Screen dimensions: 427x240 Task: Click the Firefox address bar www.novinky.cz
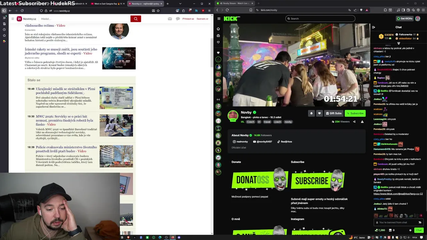100,11
